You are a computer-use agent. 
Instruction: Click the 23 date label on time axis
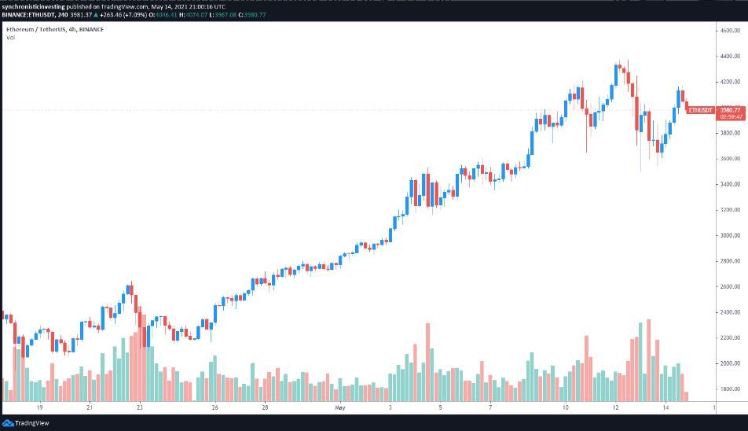[139, 408]
